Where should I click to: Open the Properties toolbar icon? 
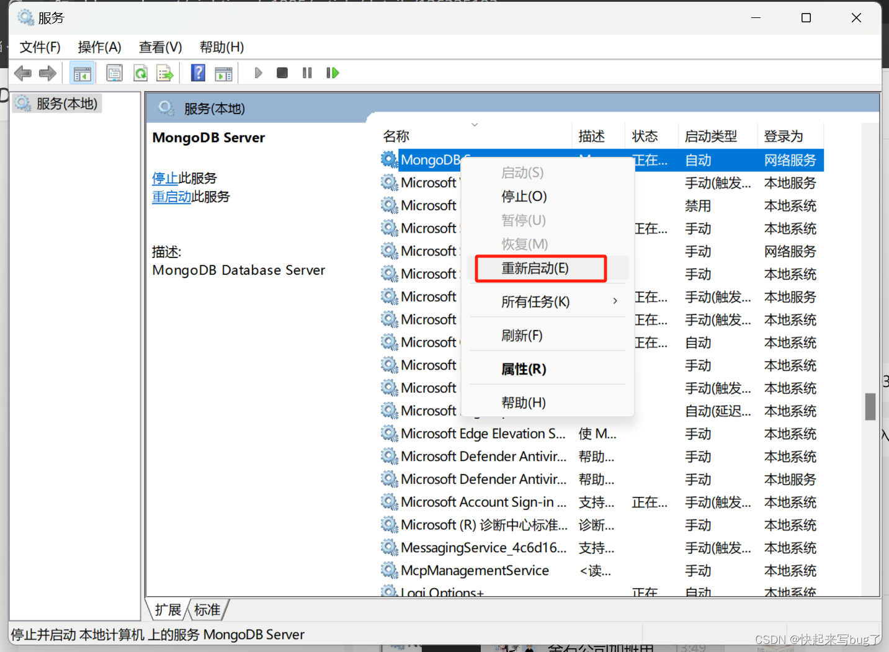click(x=115, y=73)
